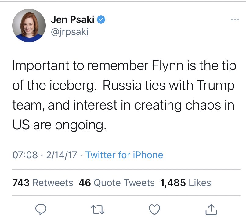Viewport: 246px width, 218px height.
Task: Tap the retweet arrows icon
Action: coord(98,210)
